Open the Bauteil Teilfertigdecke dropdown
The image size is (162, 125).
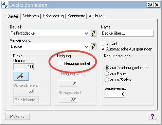[x=50, y=33]
